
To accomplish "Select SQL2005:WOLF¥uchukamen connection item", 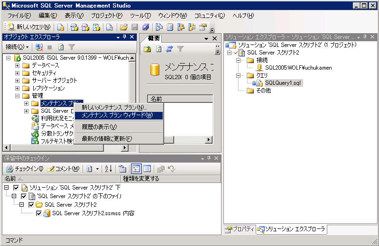I will [298, 68].
